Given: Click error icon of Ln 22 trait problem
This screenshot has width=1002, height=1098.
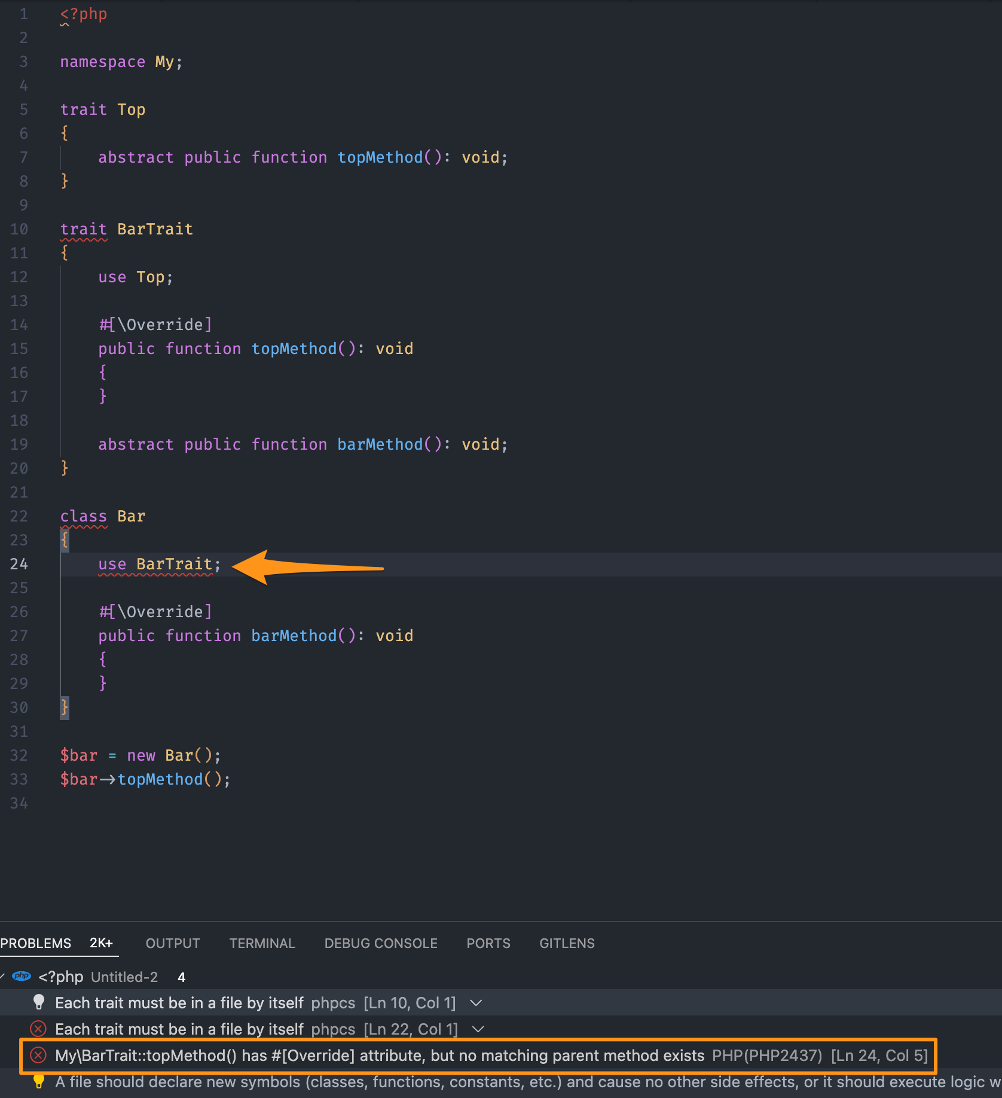Looking at the screenshot, I should pos(38,1029).
